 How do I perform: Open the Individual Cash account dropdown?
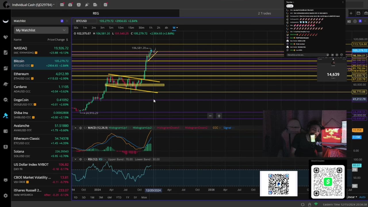[x=33, y=5]
